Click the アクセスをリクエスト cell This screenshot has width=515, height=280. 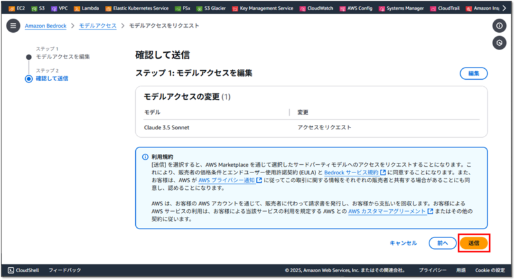pos(324,127)
